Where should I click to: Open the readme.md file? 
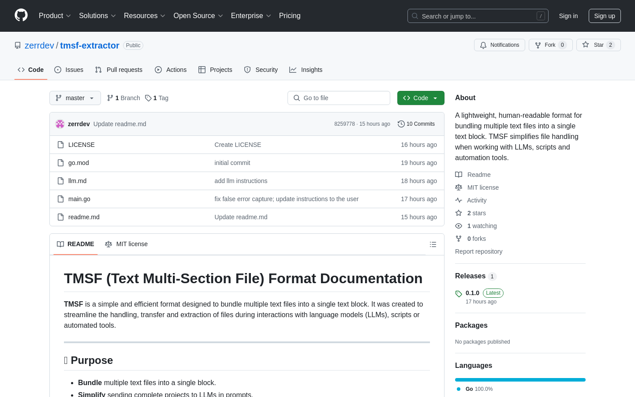(84, 217)
